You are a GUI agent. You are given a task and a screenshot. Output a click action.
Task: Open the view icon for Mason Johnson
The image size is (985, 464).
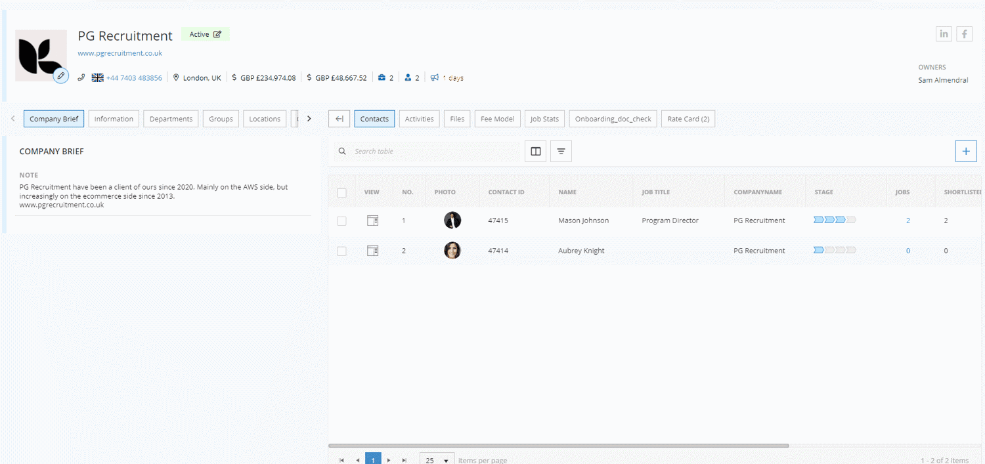click(x=372, y=221)
